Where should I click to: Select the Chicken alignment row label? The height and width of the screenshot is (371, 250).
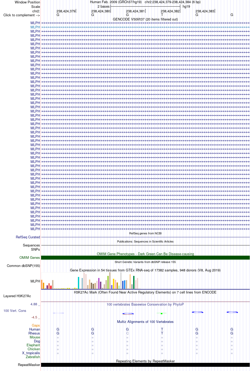(34, 349)
